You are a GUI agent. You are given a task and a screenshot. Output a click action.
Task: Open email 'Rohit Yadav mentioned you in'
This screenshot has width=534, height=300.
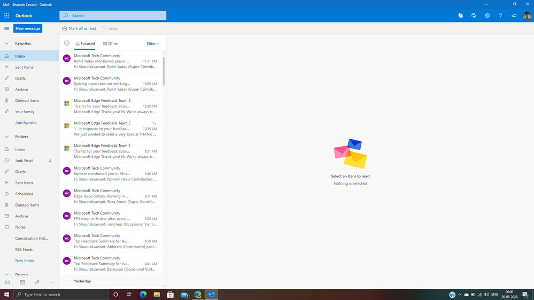click(110, 61)
